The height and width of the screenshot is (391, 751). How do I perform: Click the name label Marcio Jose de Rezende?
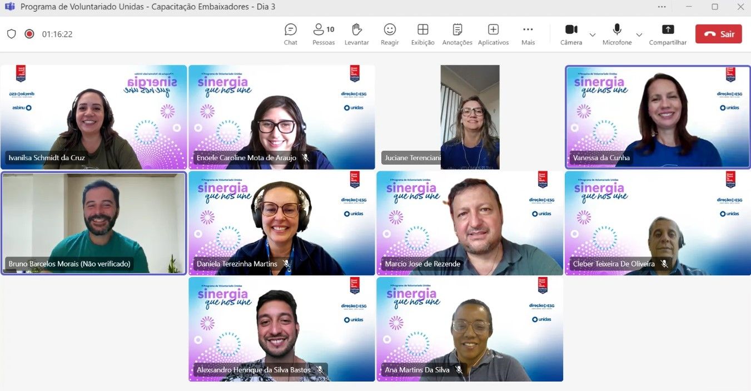[x=422, y=264]
